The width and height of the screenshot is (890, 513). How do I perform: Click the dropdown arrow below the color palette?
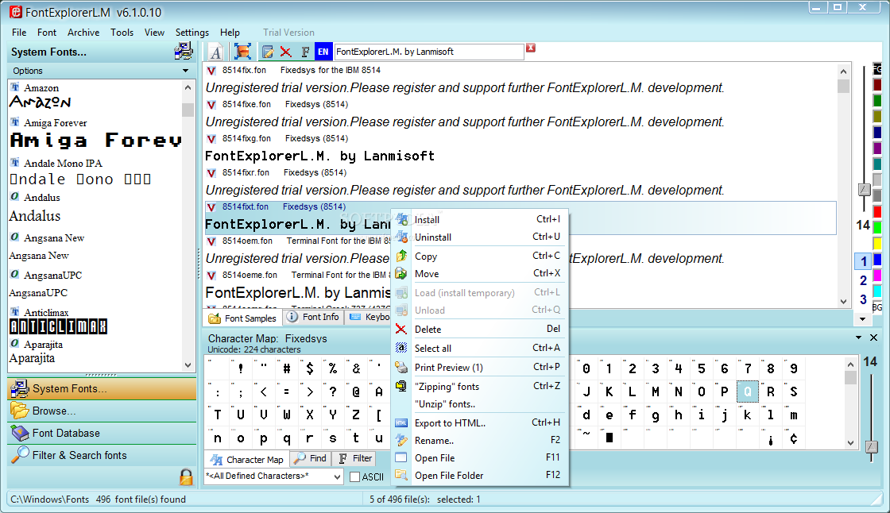862,319
